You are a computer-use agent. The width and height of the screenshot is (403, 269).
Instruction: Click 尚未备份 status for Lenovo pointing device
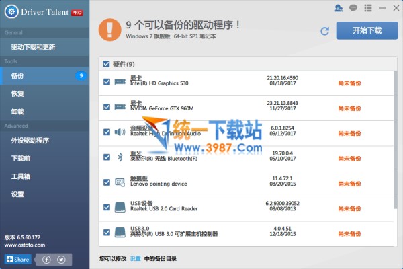tap(349, 184)
